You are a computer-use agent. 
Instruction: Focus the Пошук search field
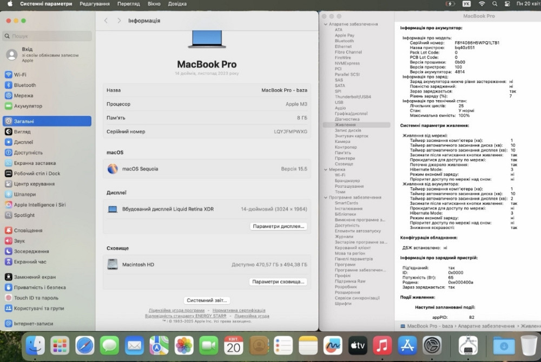tap(47, 36)
